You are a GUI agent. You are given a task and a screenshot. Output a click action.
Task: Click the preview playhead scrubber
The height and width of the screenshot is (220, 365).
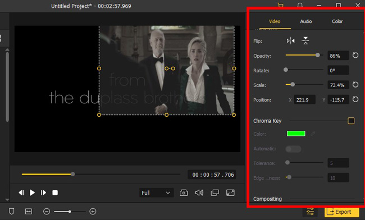click(73, 174)
